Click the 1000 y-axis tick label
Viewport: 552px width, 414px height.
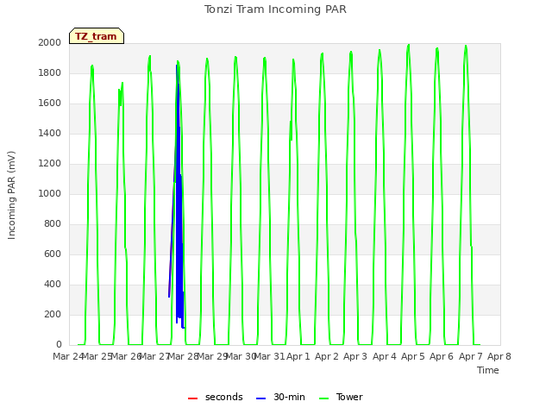pos(50,193)
